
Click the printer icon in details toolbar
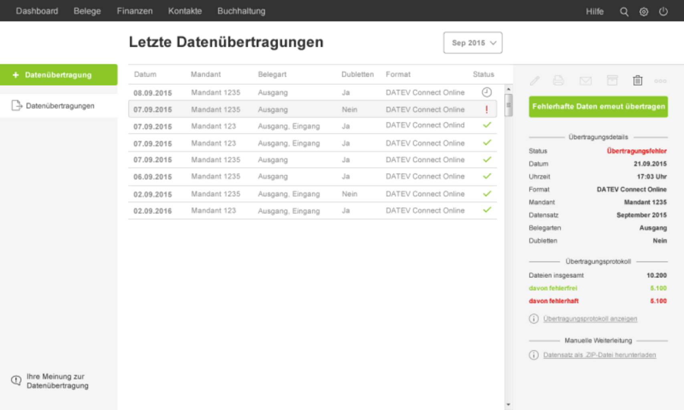[x=558, y=81]
